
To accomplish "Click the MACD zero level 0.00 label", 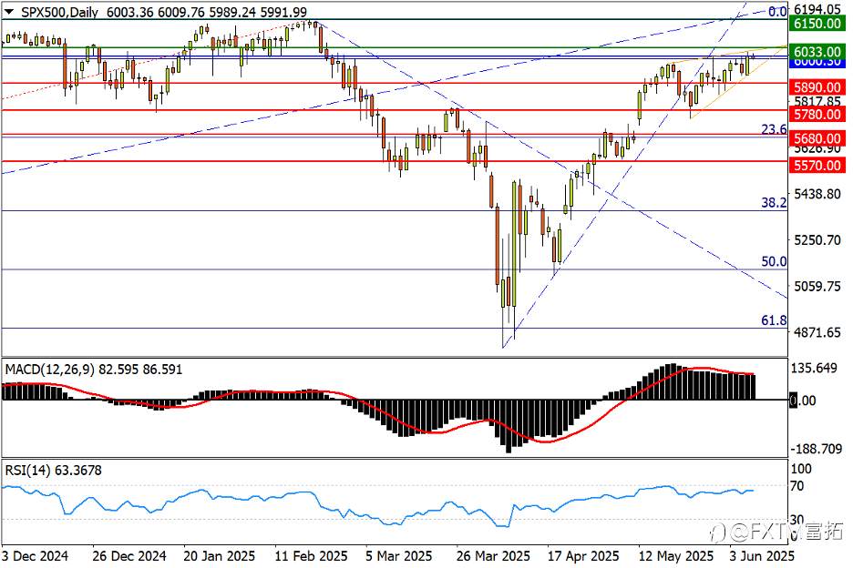I will coord(803,401).
